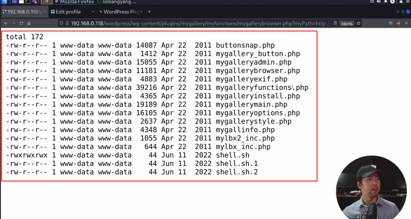Screen dimensions: 411x219
Task: Reset the 280% zoom level indicator
Action: 346,24
